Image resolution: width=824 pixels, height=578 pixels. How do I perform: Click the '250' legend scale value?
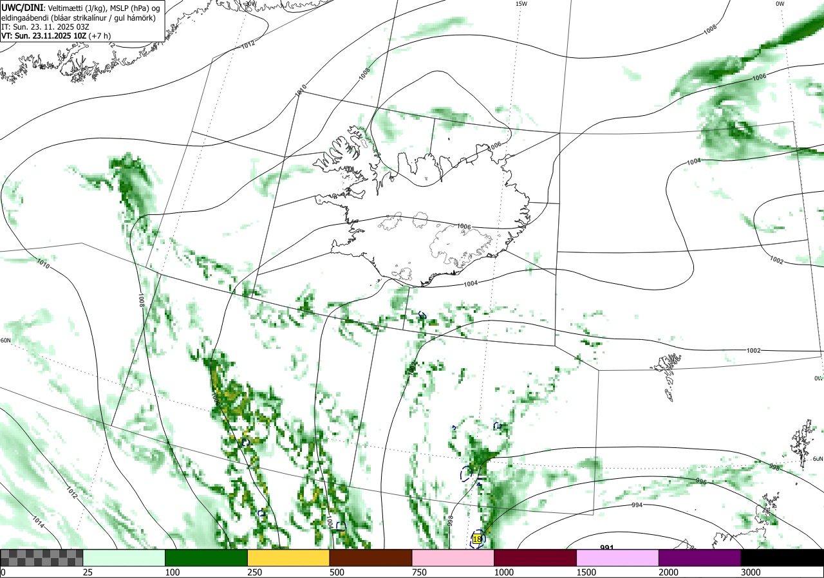click(254, 572)
